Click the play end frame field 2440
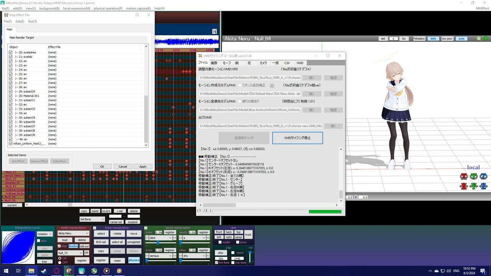 [237, 258]
